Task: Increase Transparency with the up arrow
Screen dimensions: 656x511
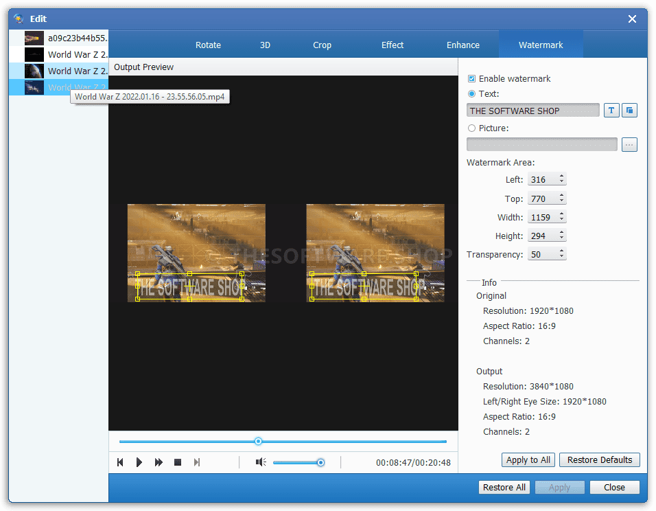Action: 561,251
